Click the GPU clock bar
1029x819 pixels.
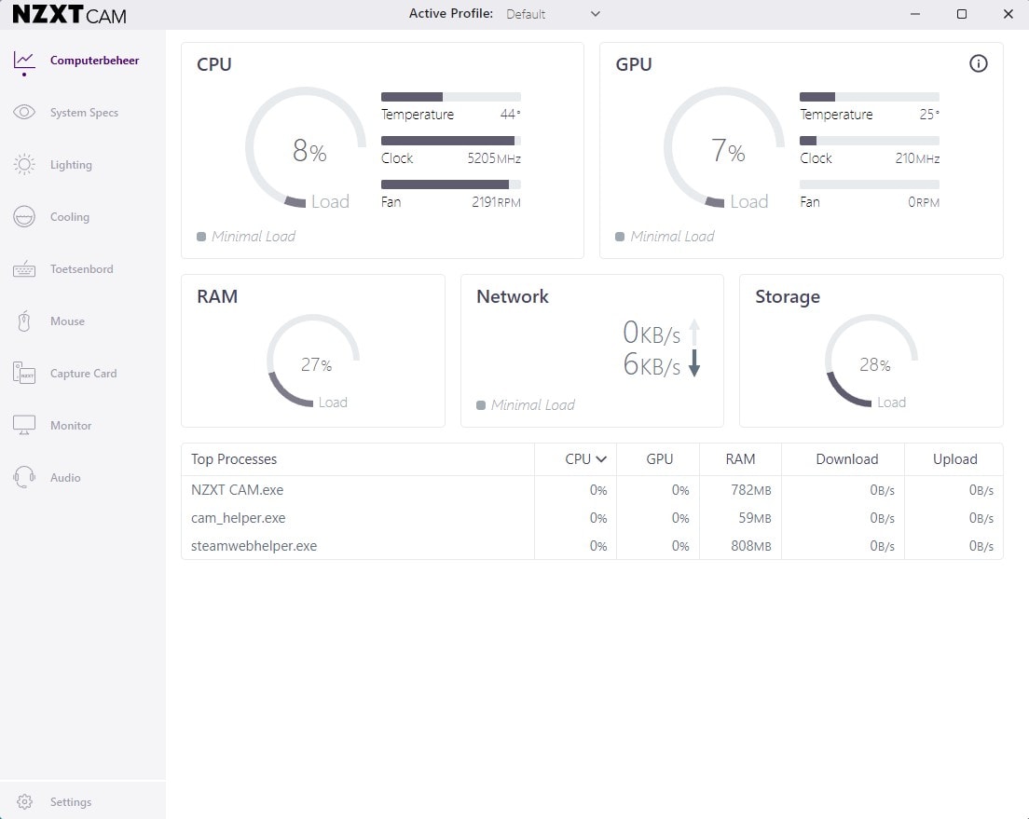pos(870,141)
